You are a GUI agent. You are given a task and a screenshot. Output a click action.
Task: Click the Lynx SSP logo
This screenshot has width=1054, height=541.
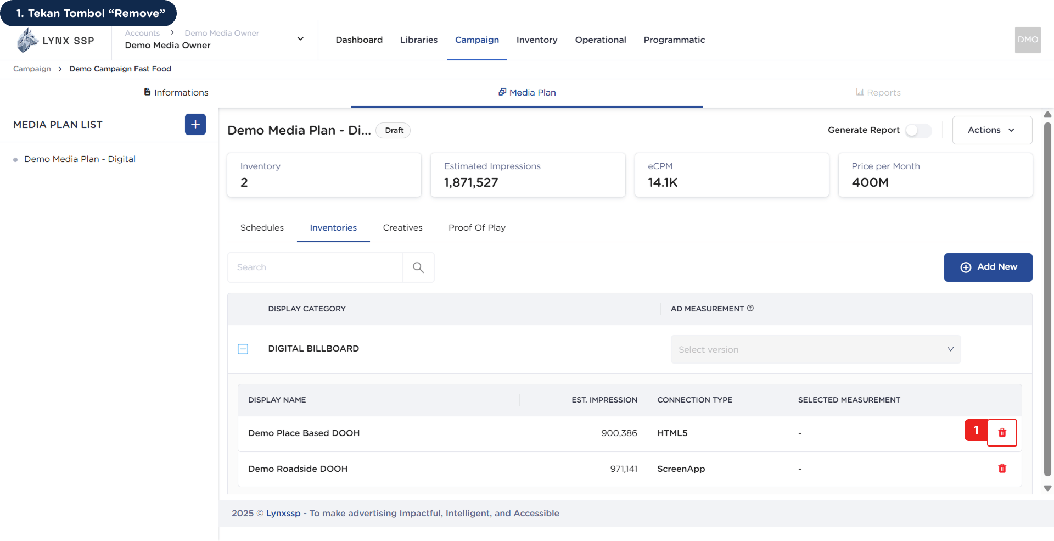[x=55, y=41]
